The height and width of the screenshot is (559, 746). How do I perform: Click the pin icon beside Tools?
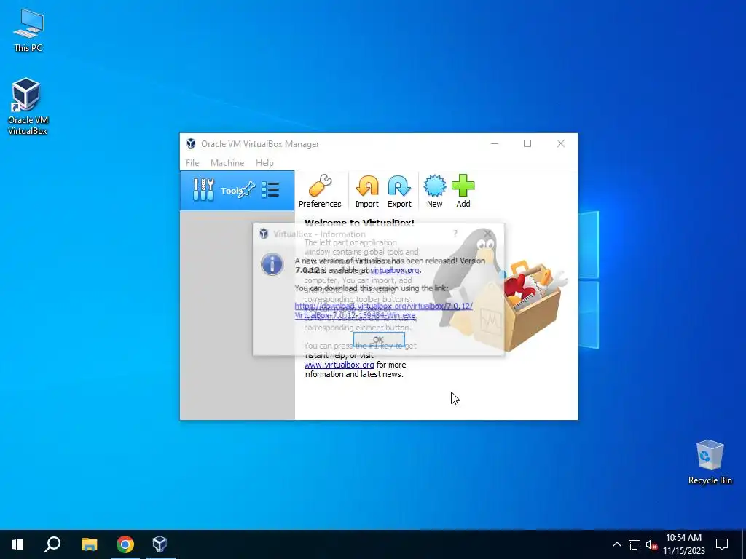[248, 190]
